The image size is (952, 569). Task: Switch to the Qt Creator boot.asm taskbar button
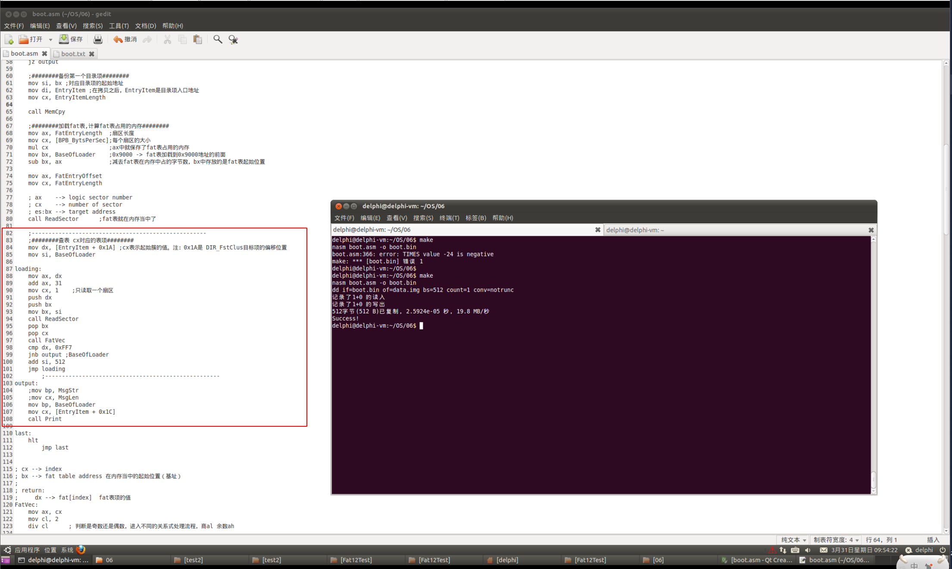tap(757, 560)
